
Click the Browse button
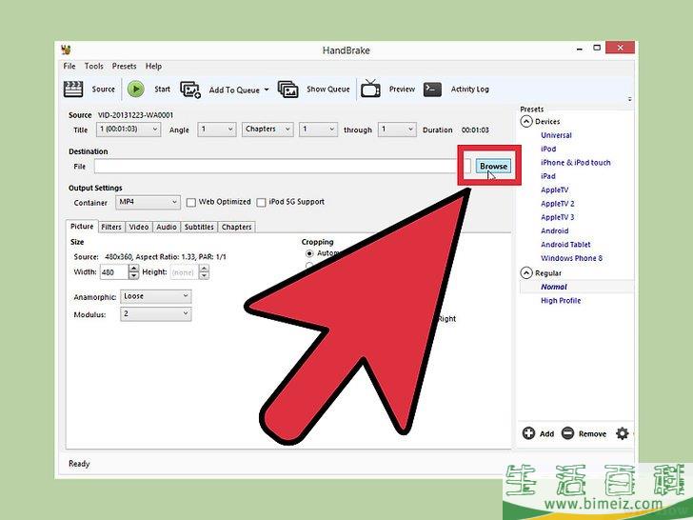493,167
